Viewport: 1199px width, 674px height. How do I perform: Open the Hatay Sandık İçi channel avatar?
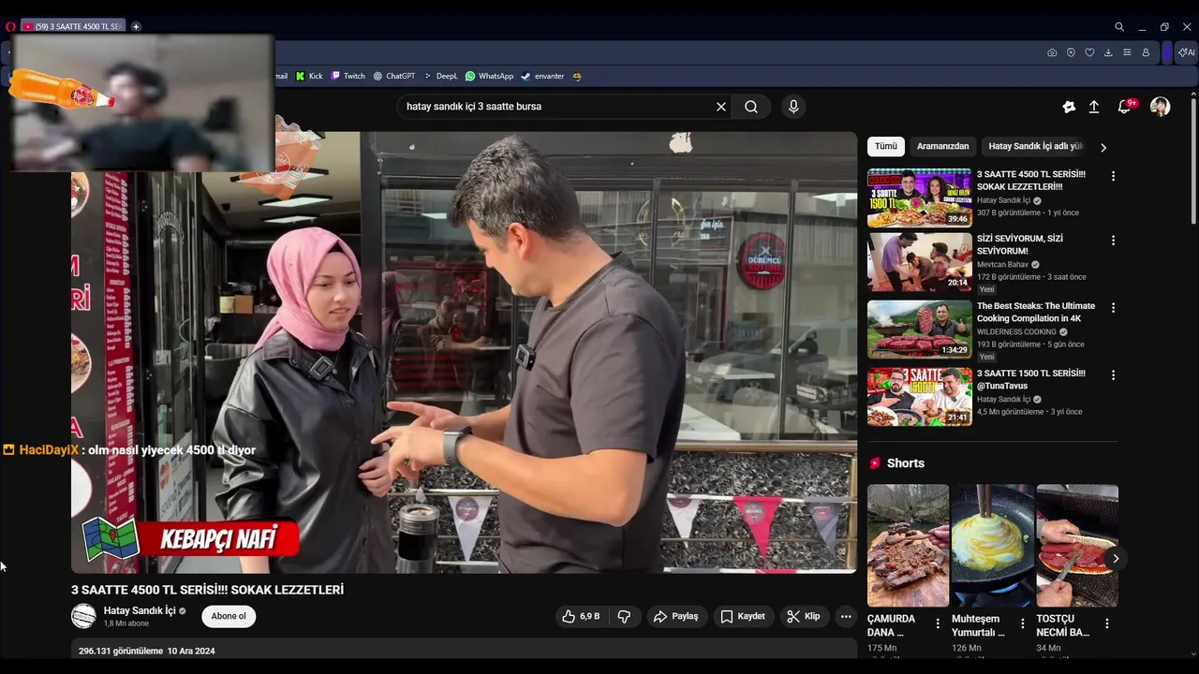[x=83, y=616]
